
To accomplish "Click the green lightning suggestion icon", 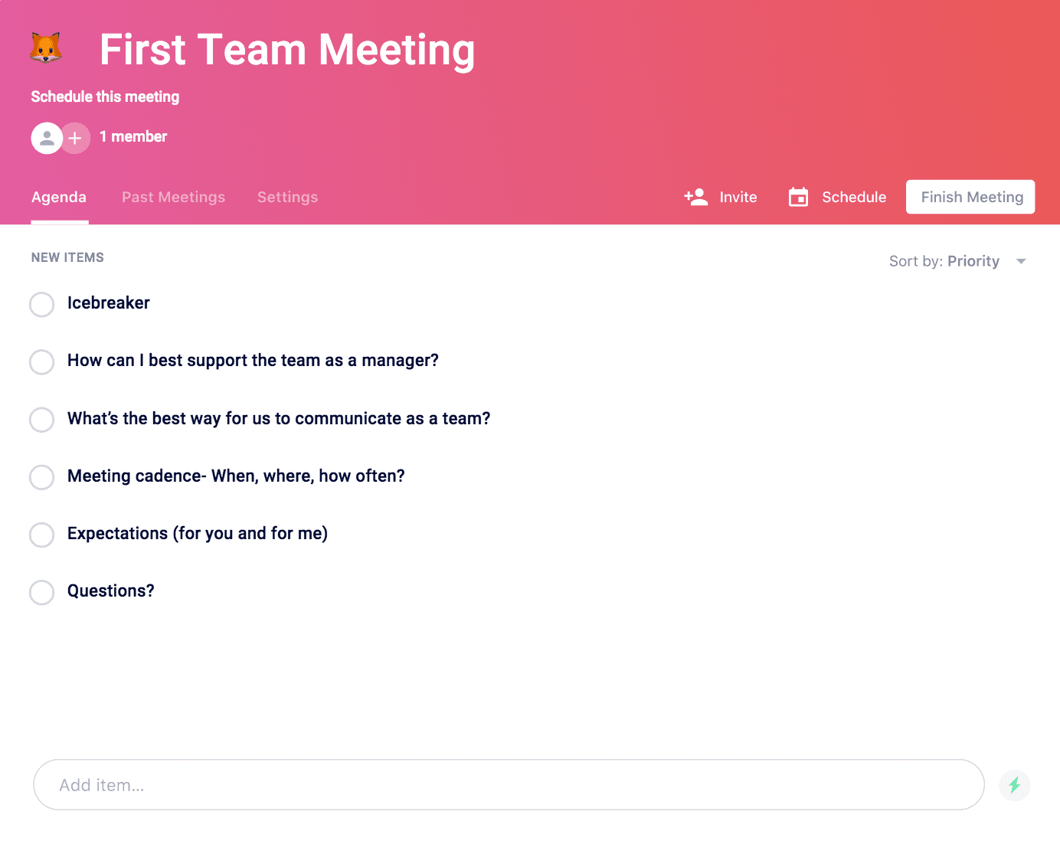I will click(1015, 784).
